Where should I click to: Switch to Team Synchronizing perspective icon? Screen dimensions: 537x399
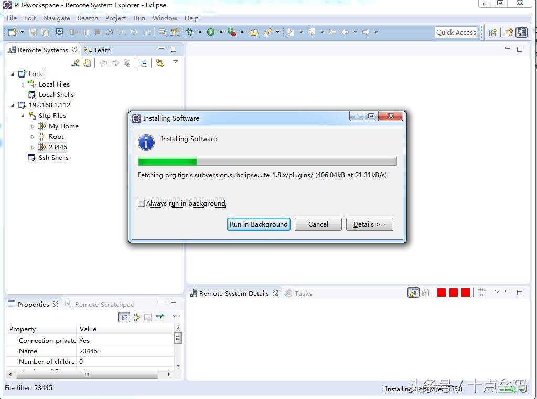click(509, 33)
